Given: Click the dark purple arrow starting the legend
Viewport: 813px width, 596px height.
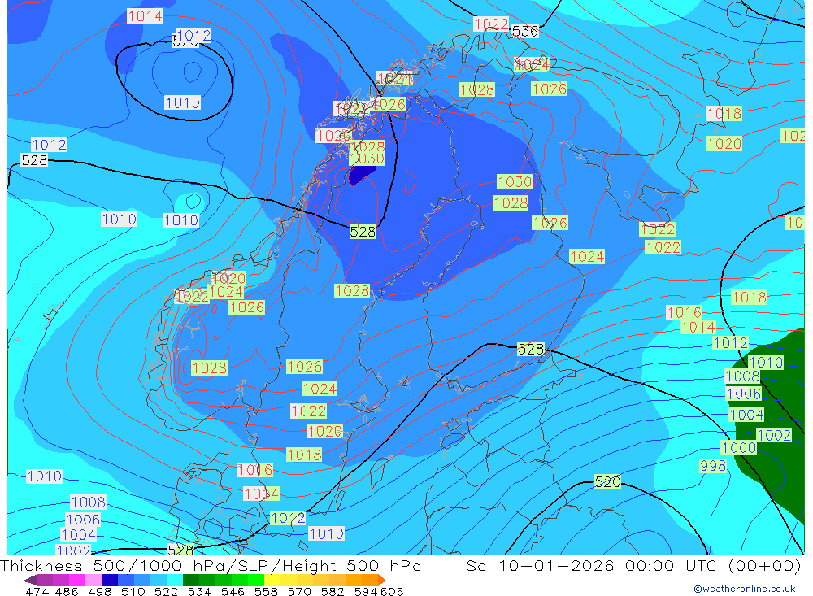Looking at the screenshot, I should (29, 580).
